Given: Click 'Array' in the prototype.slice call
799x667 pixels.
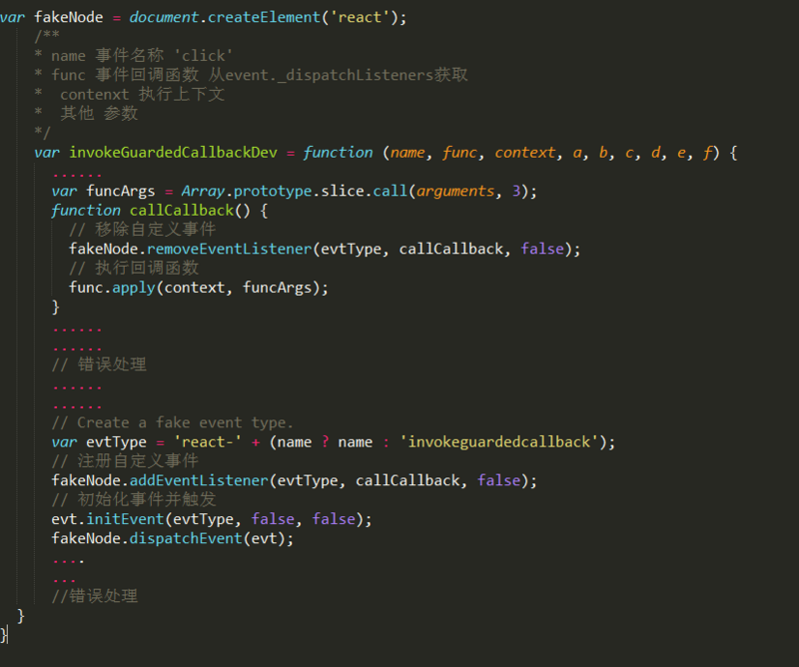Looking at the screenshot, I should click(x=203, y=191).
